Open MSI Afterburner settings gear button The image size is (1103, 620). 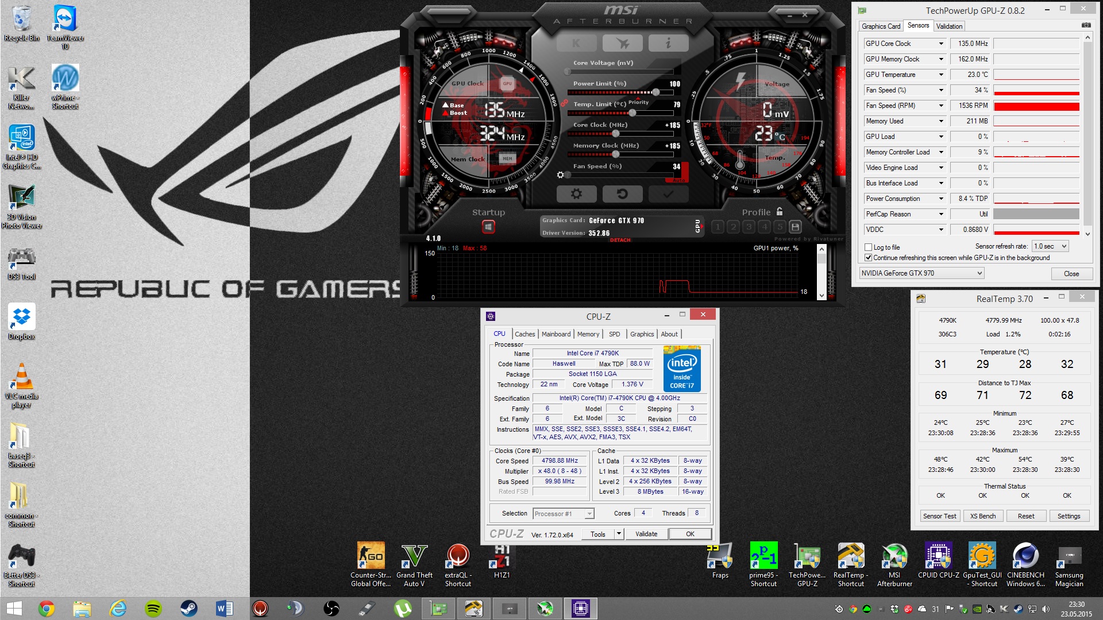576,194
